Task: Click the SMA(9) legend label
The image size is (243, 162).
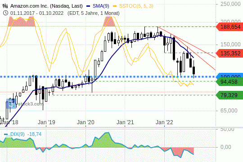Action: click(x=101, y=6)
